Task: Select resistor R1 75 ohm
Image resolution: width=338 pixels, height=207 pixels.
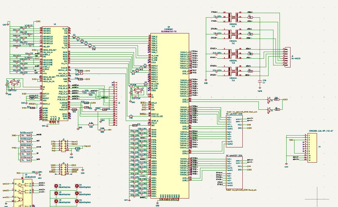Action: [x=250, y=17]
